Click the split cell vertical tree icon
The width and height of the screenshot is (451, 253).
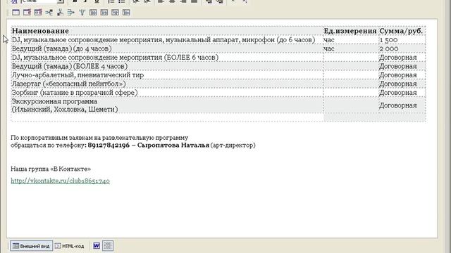[x=60, y=13]
